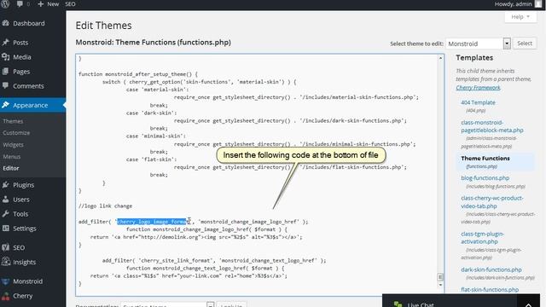Click the Plugins plug icon
546x307 pixels.
[x=5, y=185]
